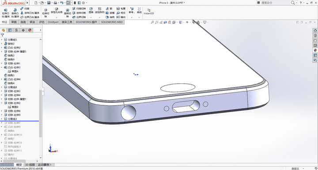This screenshot has width=318, height=170.
Task: Select the Revolved Boss/Base (旋转凸台/基体) tool
Action: pos(15,13)
